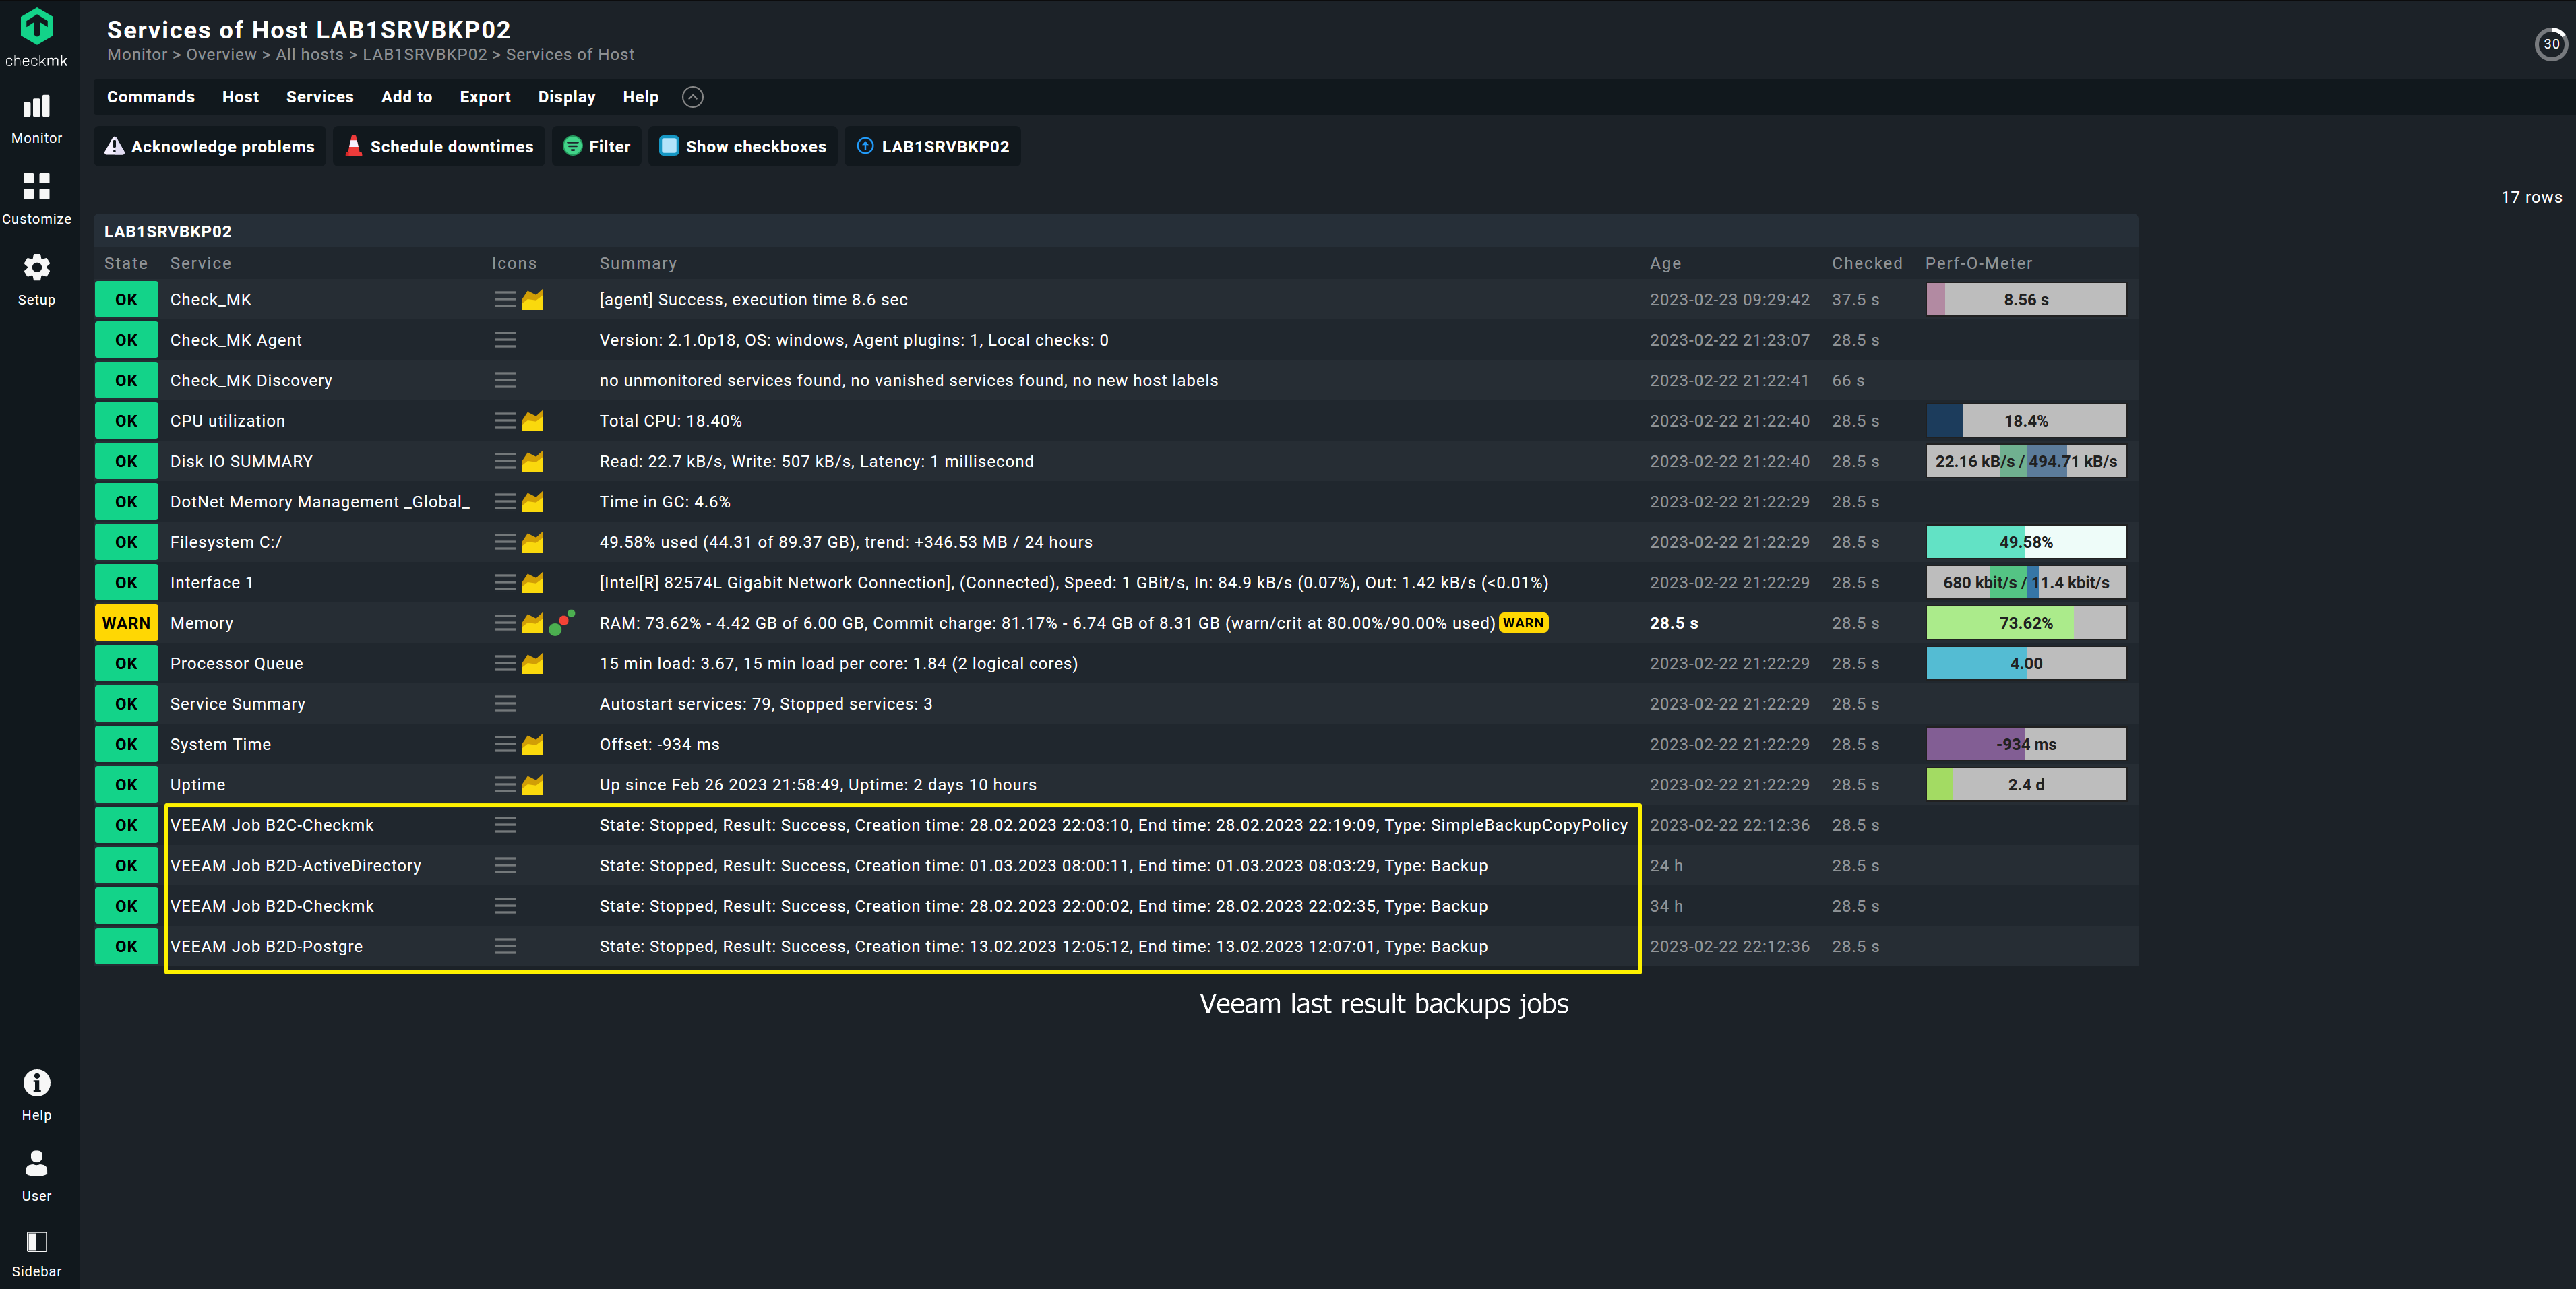
Task: Sort by Service column header
Action: [x=200, y=264]
